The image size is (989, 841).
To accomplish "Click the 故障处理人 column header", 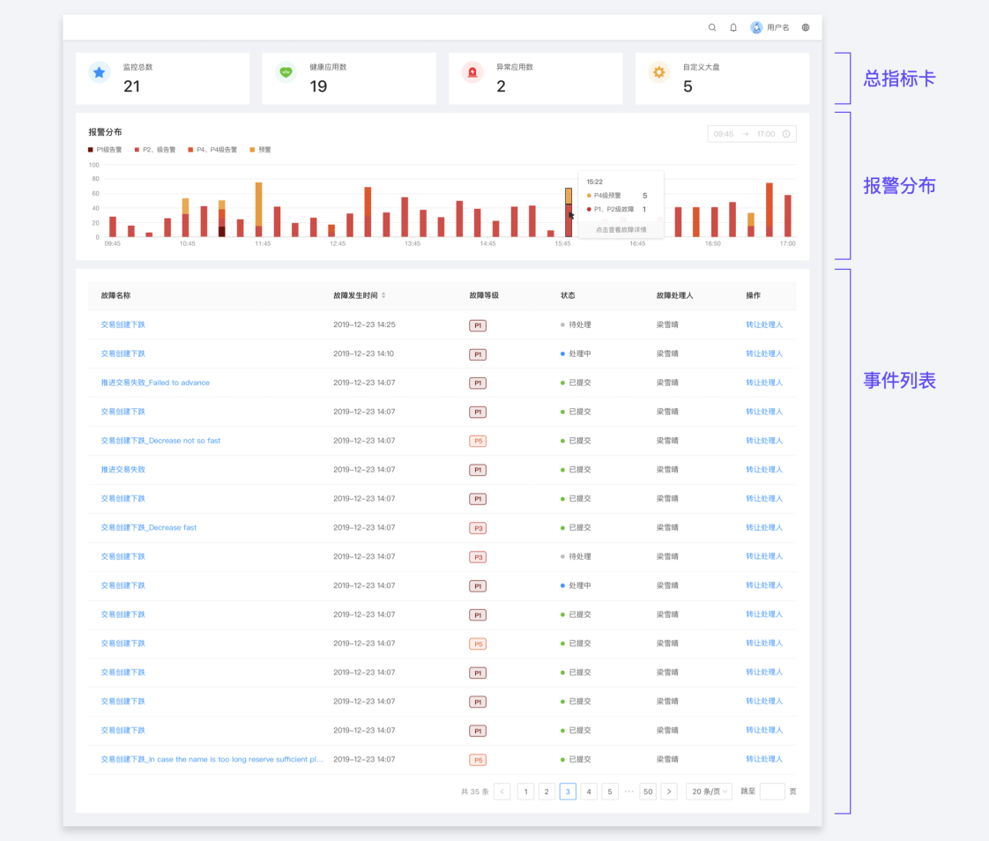I will tap(674, 295).
